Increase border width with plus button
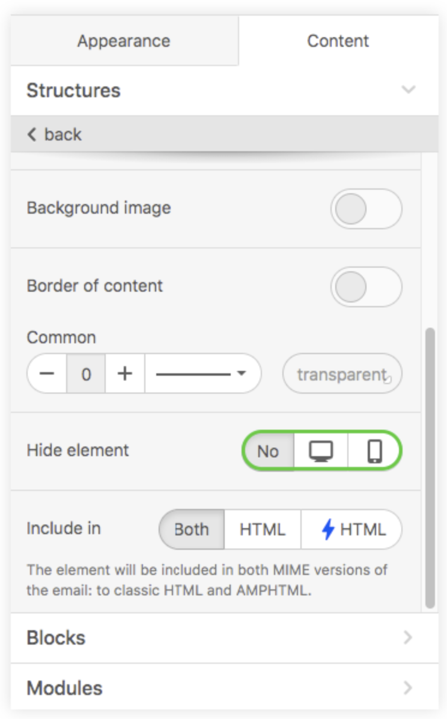 (125, 373)
